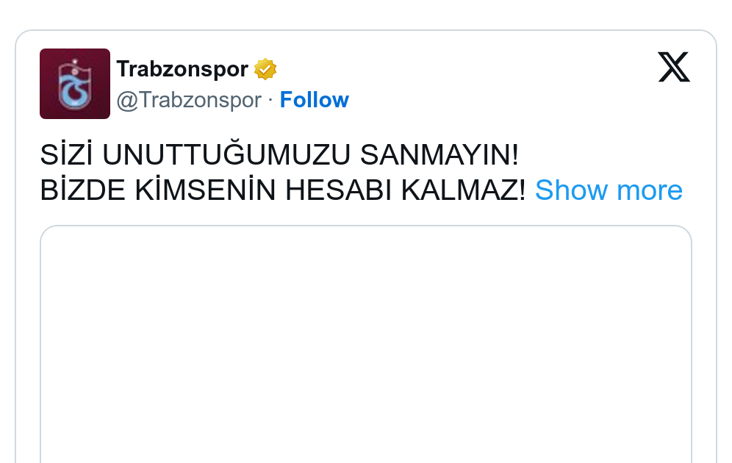Click the empty area inside the media card

365,345
